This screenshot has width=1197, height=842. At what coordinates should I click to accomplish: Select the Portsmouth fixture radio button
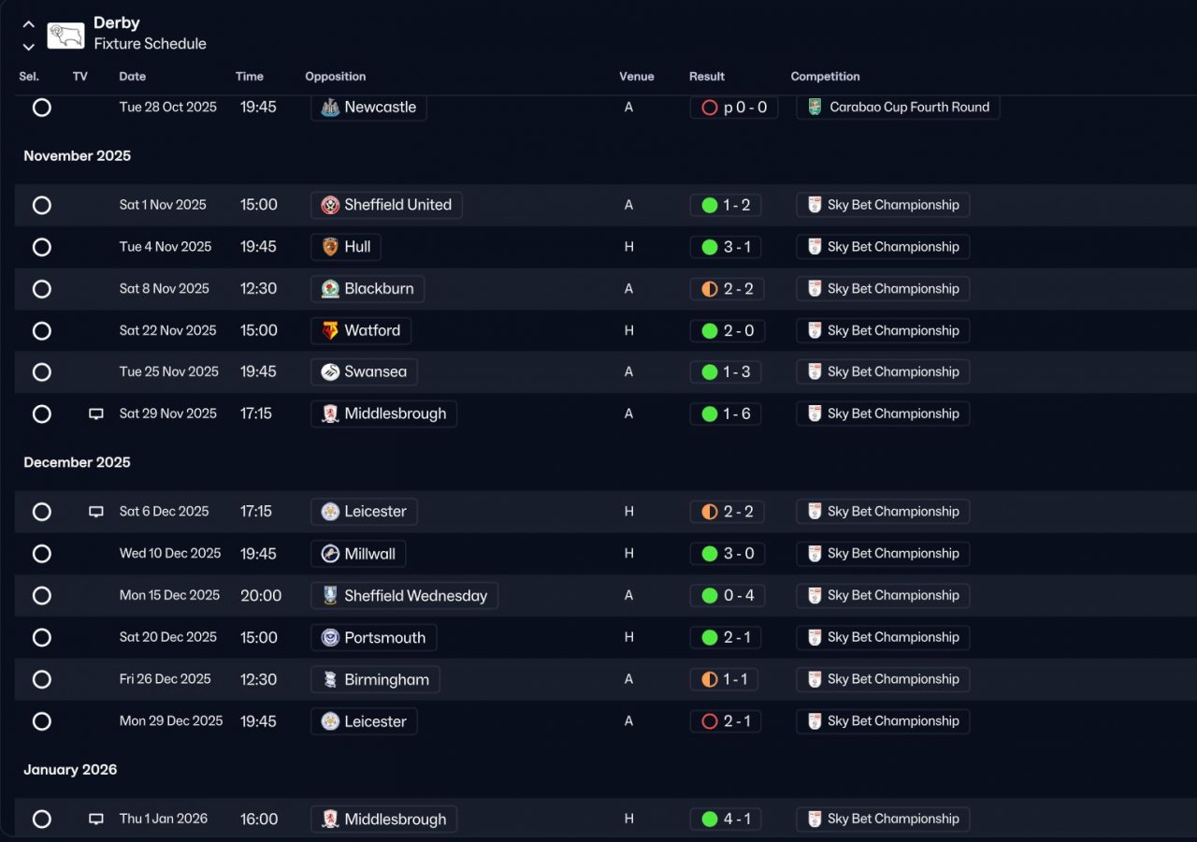pos(41,638)
